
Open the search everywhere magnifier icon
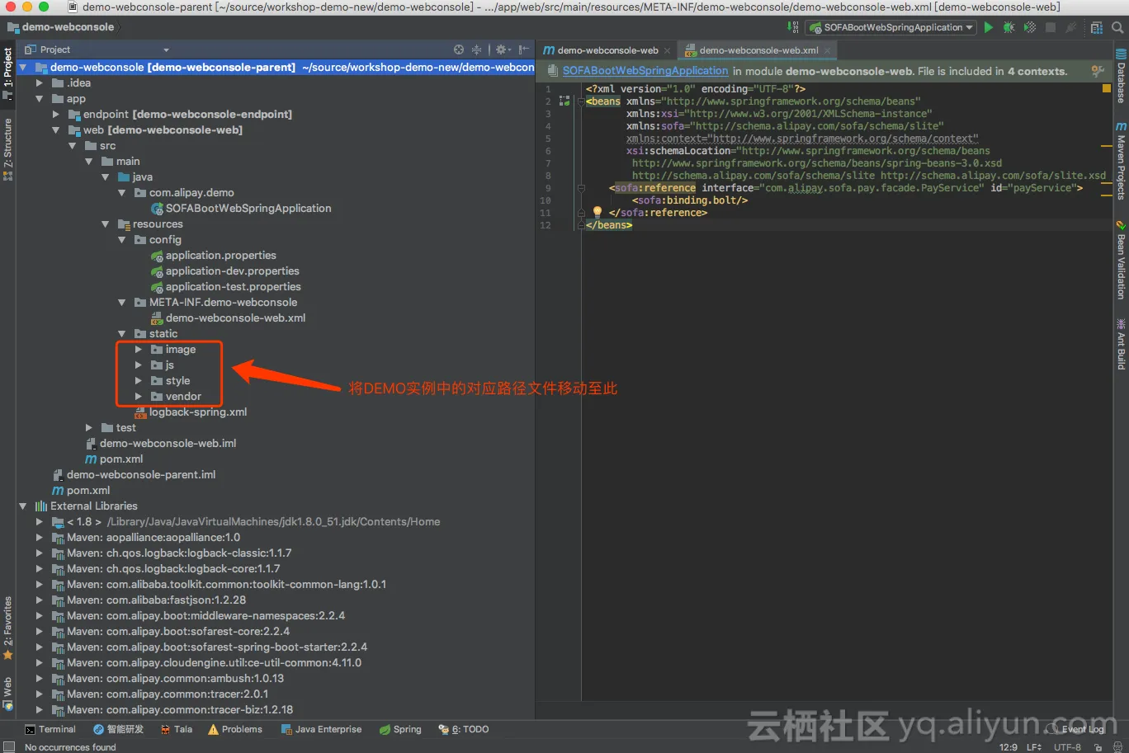(1117, 27)
